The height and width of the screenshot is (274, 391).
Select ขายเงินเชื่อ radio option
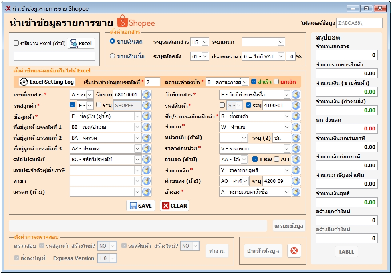tap(113, 56)
